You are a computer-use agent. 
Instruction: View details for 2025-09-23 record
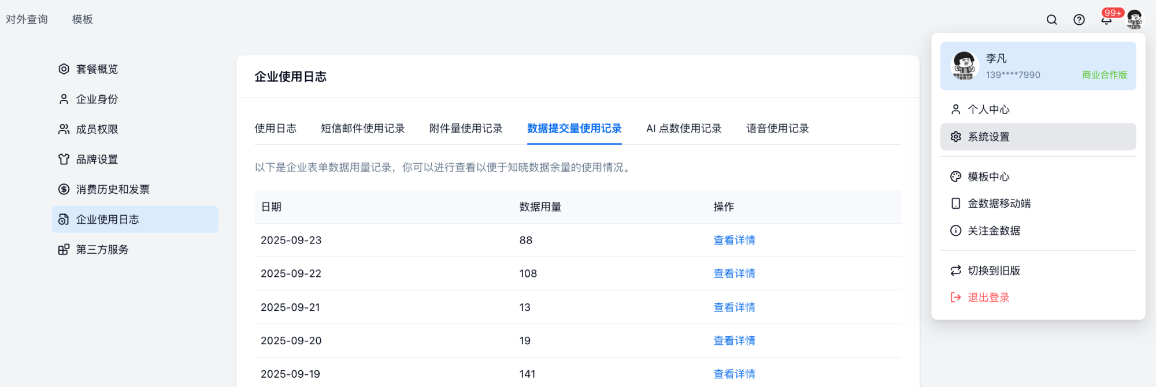(734, 240)
